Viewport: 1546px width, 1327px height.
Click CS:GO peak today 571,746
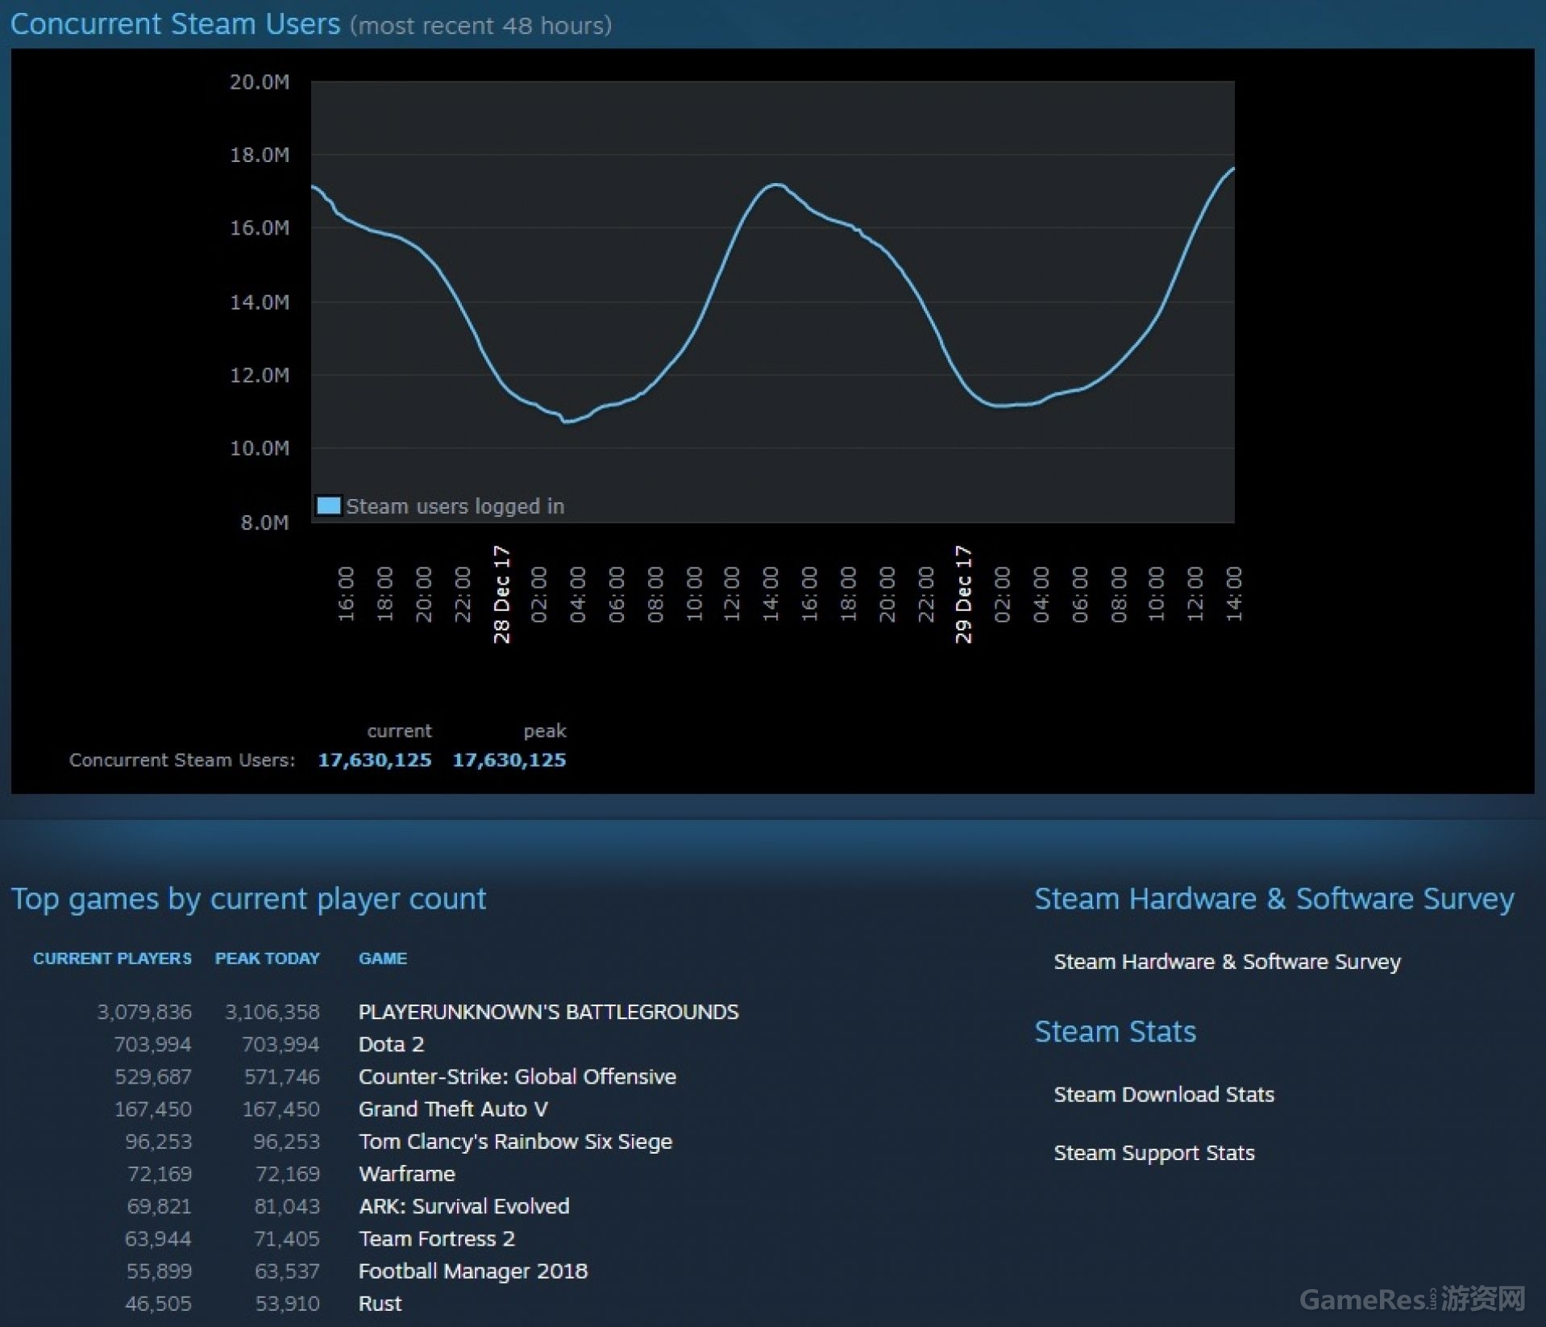tap(281, 1076)
